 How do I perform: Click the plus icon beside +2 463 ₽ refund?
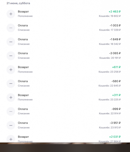coord(11,14)
